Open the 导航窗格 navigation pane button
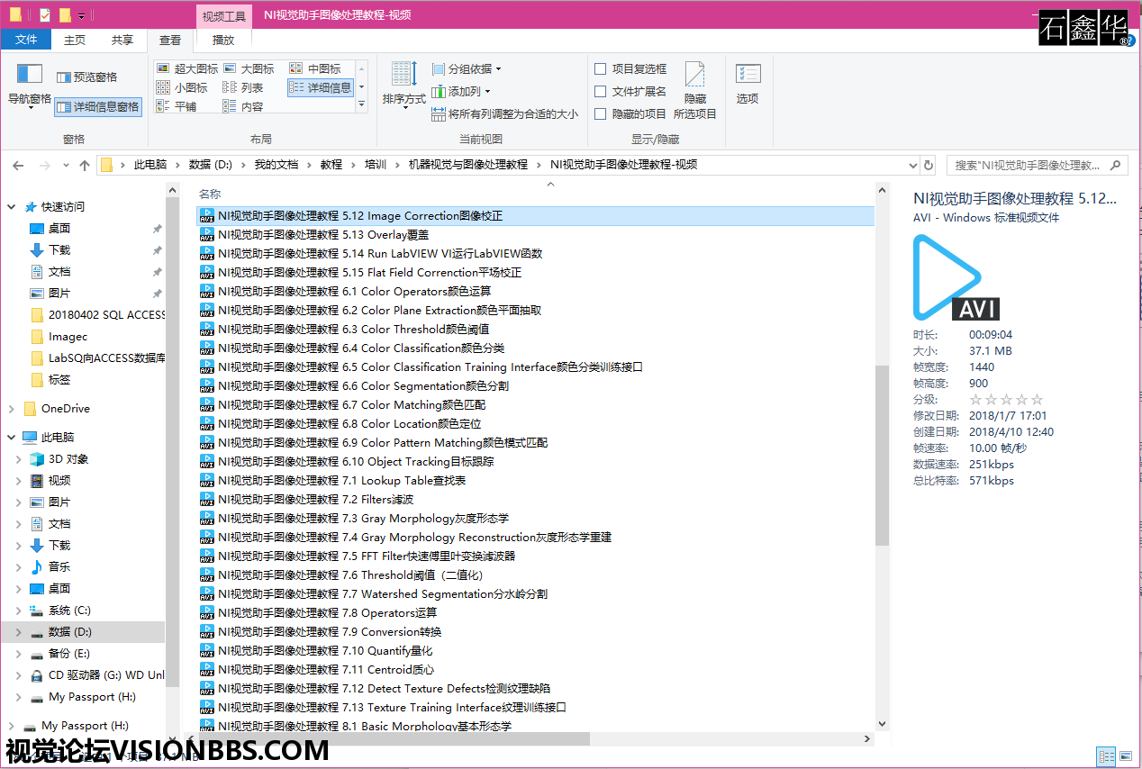 30,86
